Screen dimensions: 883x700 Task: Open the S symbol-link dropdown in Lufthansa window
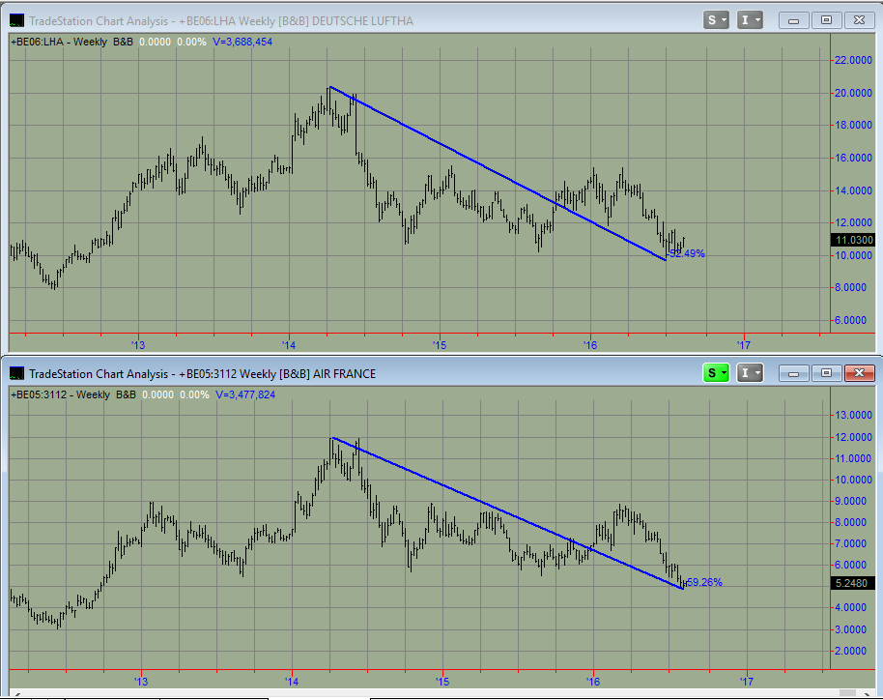[x=716, y=20]
